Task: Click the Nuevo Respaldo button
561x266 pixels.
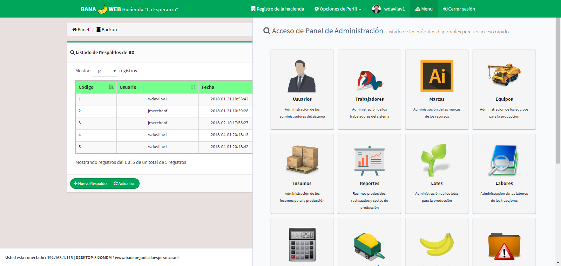Action: [x=90, y=184]
